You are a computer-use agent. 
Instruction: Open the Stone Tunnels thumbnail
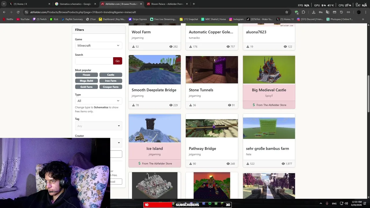coord(212,70)
